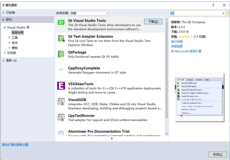This screenshot has width=230, height=160.
Task: Expand the 已安装 category
Action: click(4, 13)
